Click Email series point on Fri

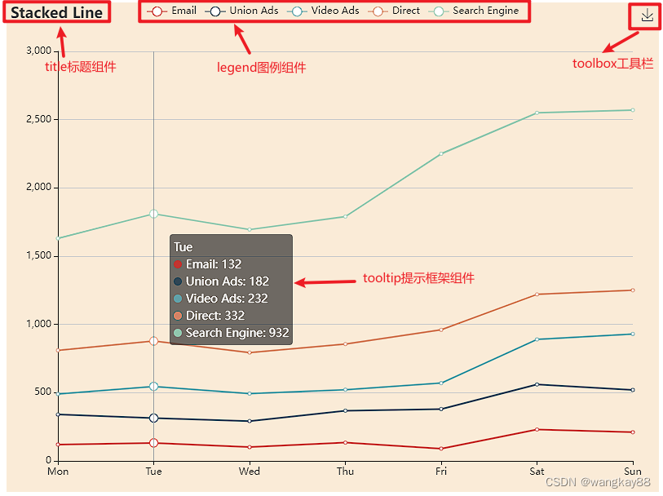click(441, 449)
